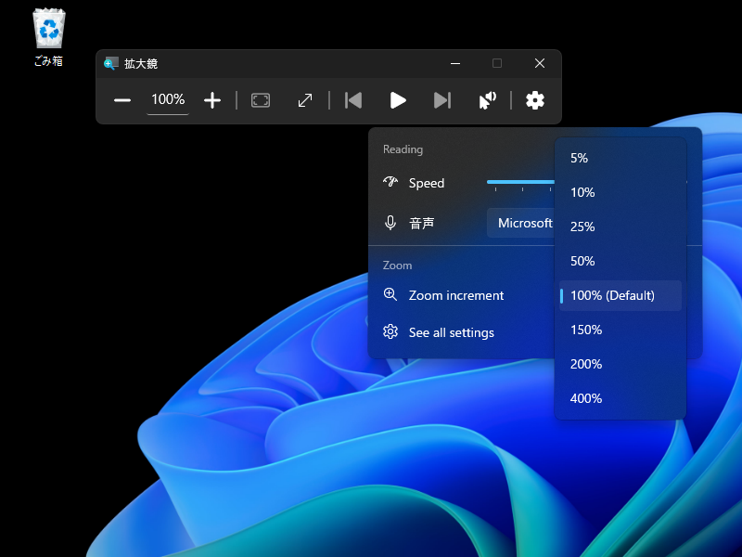Click the 100% zoom level field

pos(168,99)
